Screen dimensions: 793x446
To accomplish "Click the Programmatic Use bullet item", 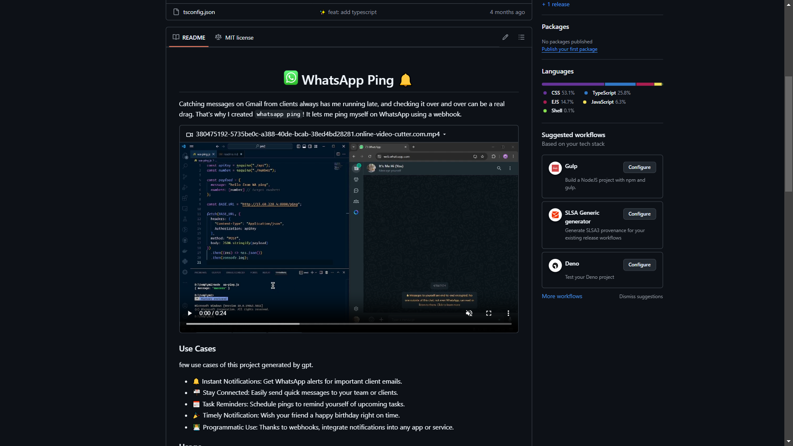I will (x=323, y=427).
